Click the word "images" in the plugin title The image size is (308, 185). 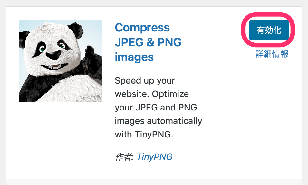point(134,57)
